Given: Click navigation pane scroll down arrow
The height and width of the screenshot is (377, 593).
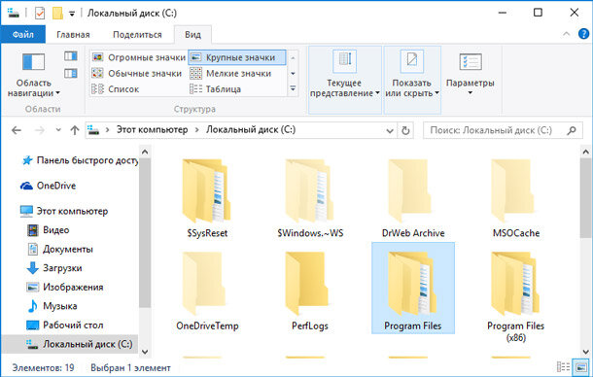Looking at the screenshot, I should click(x=145, y=352).
